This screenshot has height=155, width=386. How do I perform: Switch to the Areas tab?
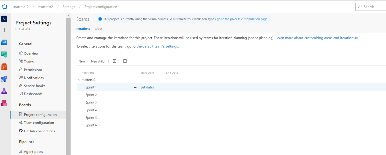tap(99, 29)
